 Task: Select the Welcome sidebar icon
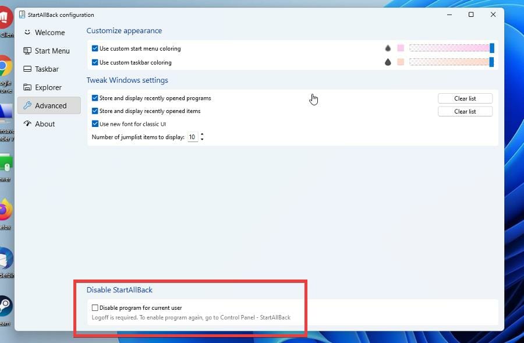27,33
